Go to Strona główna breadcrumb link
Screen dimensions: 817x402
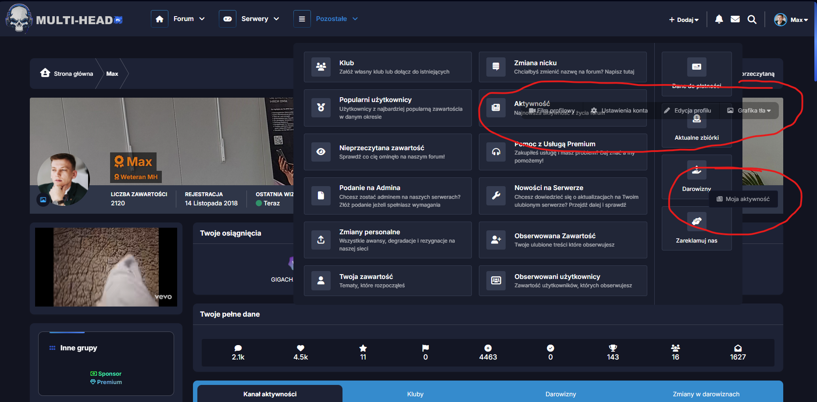[67, 74]
